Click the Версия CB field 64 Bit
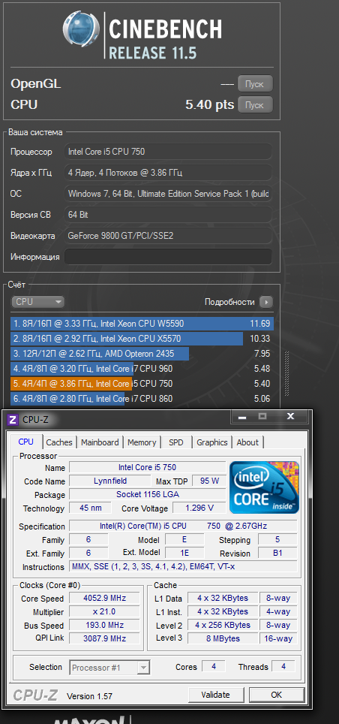 click(x=168, y=215)
